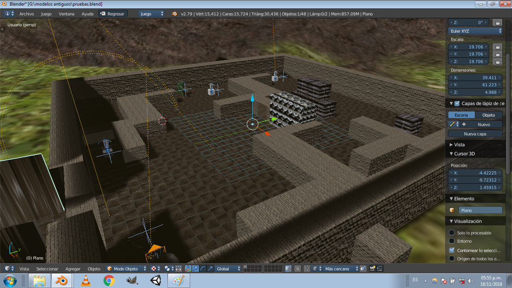Click the Regresar button

coord(113,14)
